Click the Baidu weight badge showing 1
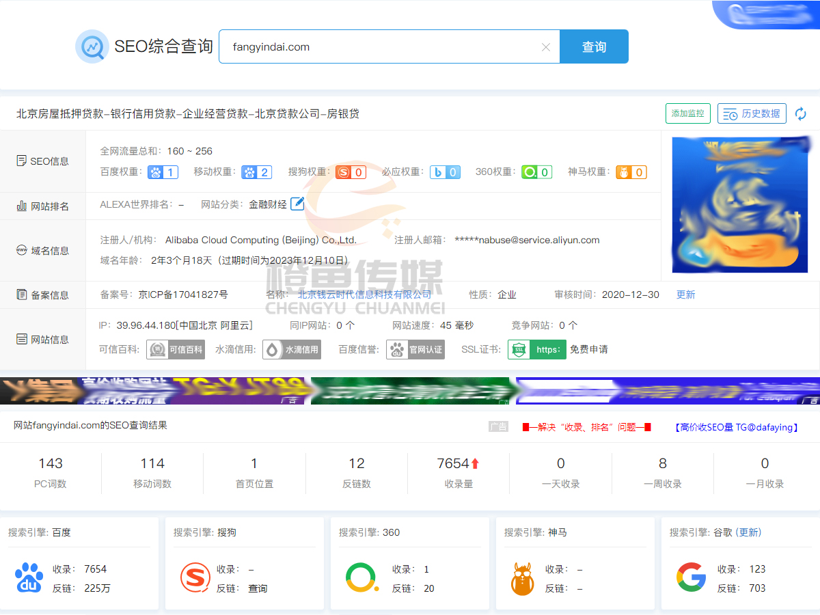820x615 pixels. click(x=163, y=172)
